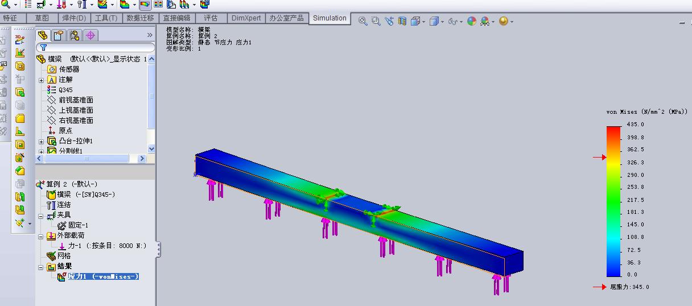692x306 pixels.
Task: Open the view orientation cube icon
Action: (x=415, y=21)
